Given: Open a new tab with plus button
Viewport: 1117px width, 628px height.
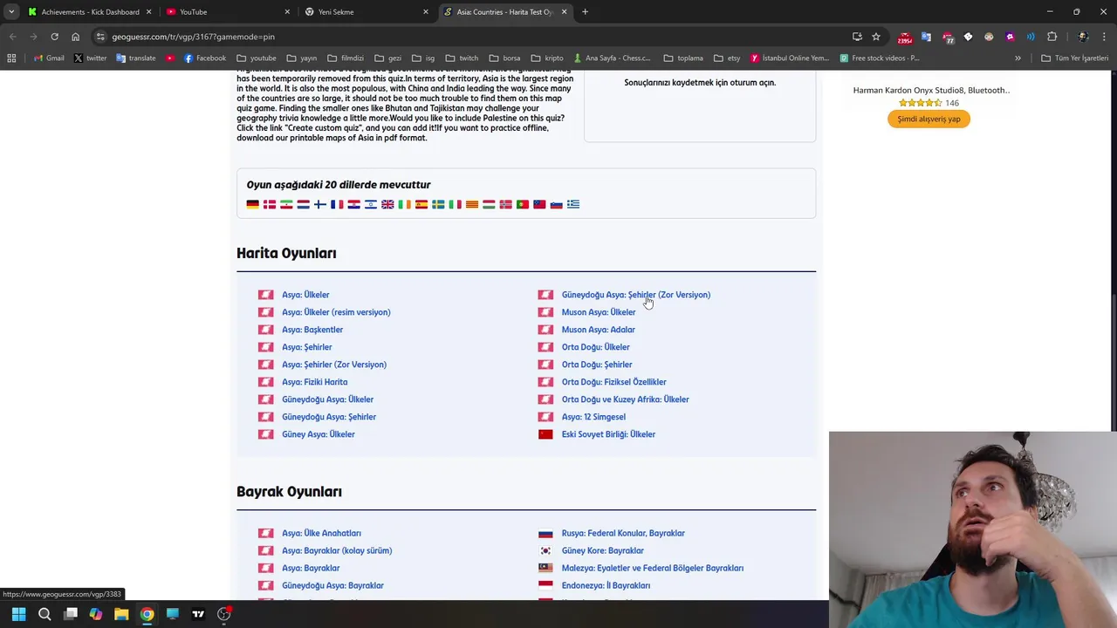Looking at the screenshot, I should click(x=585, y=12).
